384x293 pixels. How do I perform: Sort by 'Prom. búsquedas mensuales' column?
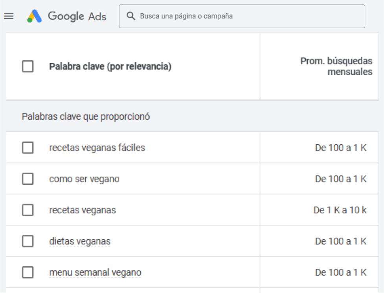click(x=336, y=67)
